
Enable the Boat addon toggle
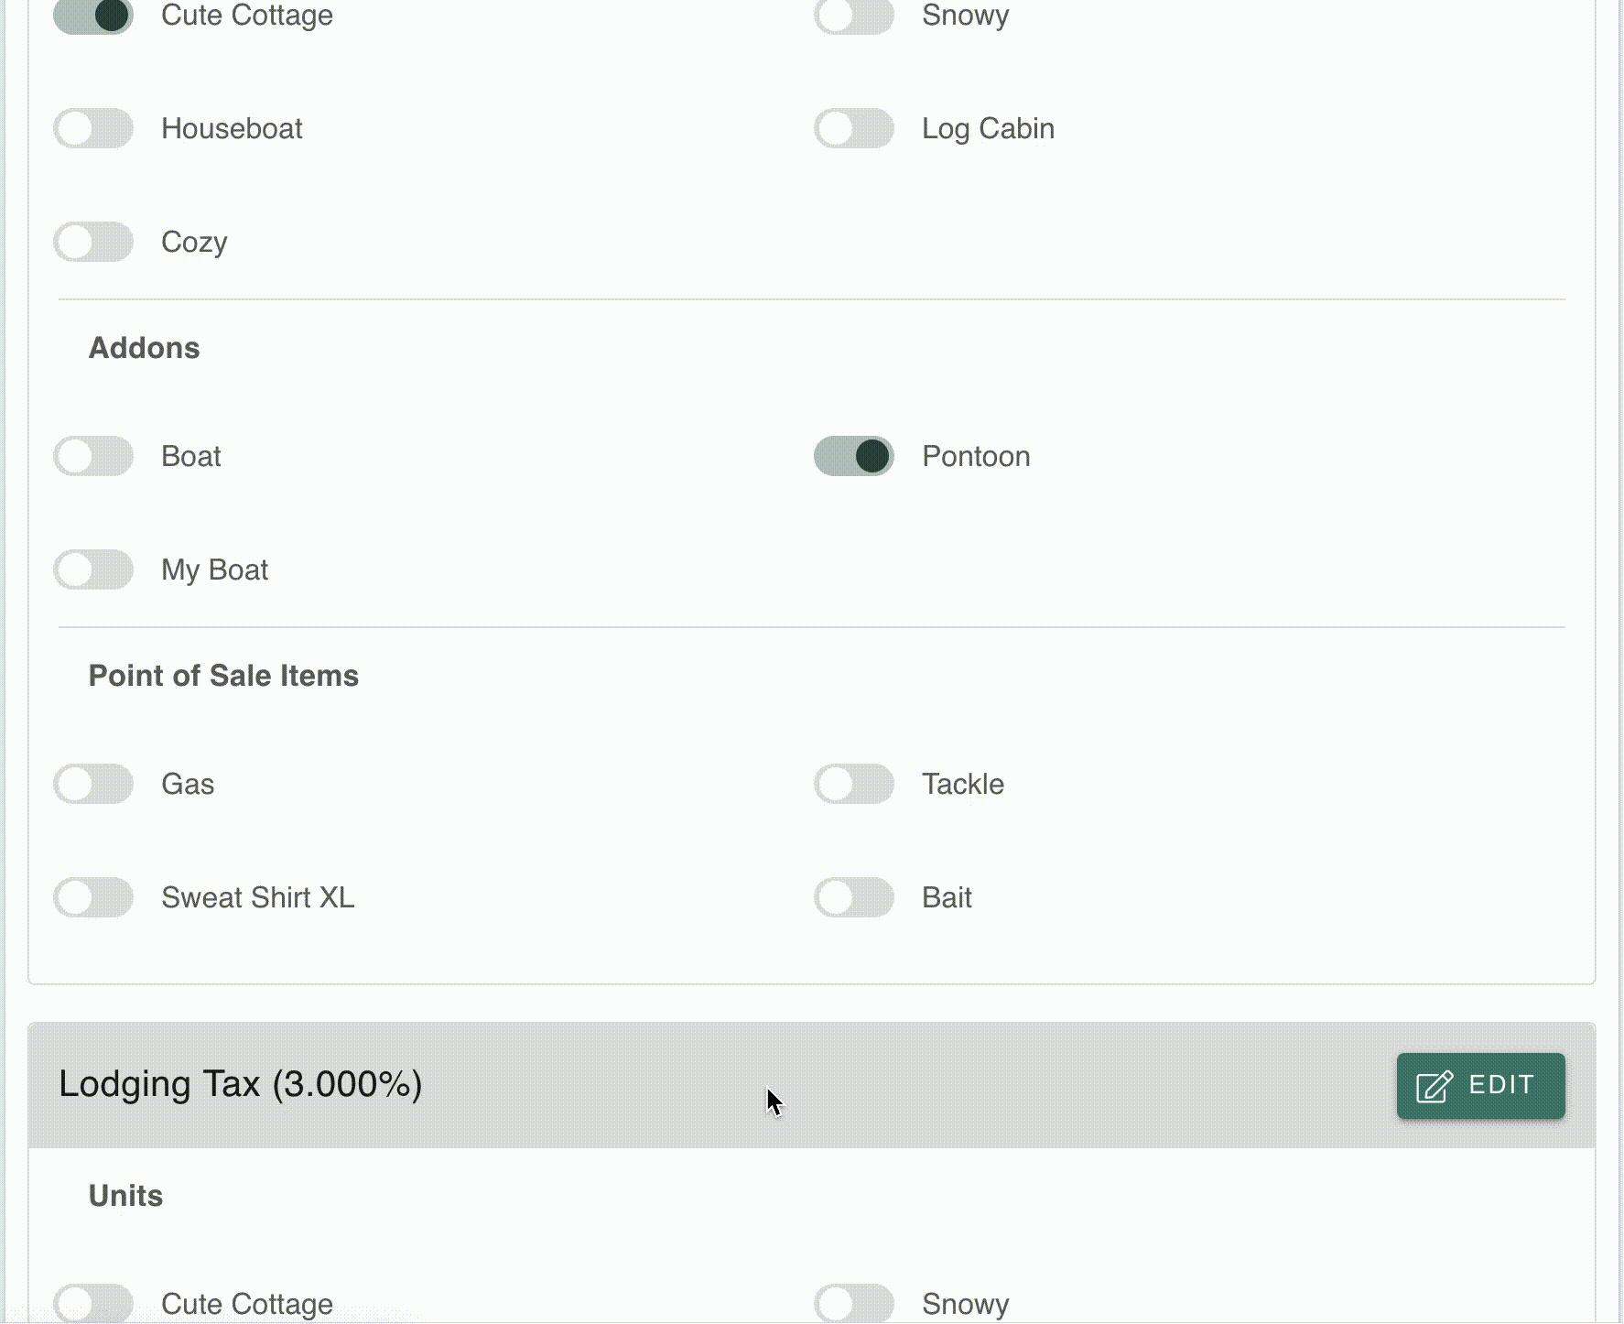[x=93, y=456]
